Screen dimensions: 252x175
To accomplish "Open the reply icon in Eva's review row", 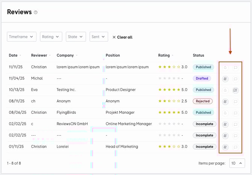I will click(235, 90).
